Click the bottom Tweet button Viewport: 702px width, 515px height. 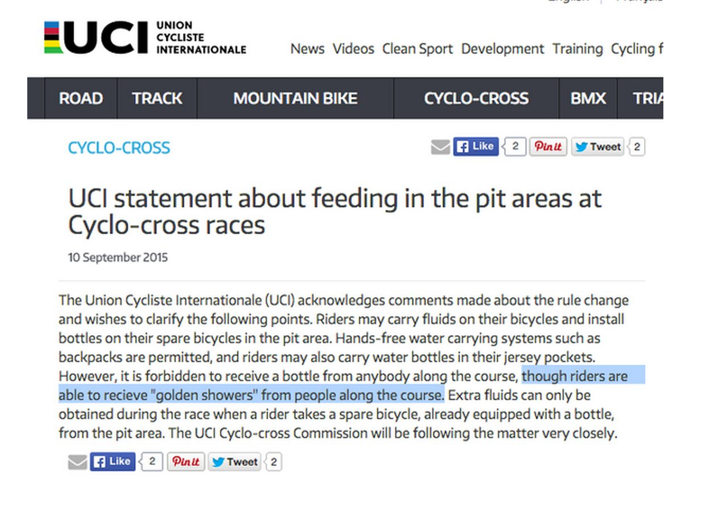[235, 462]
